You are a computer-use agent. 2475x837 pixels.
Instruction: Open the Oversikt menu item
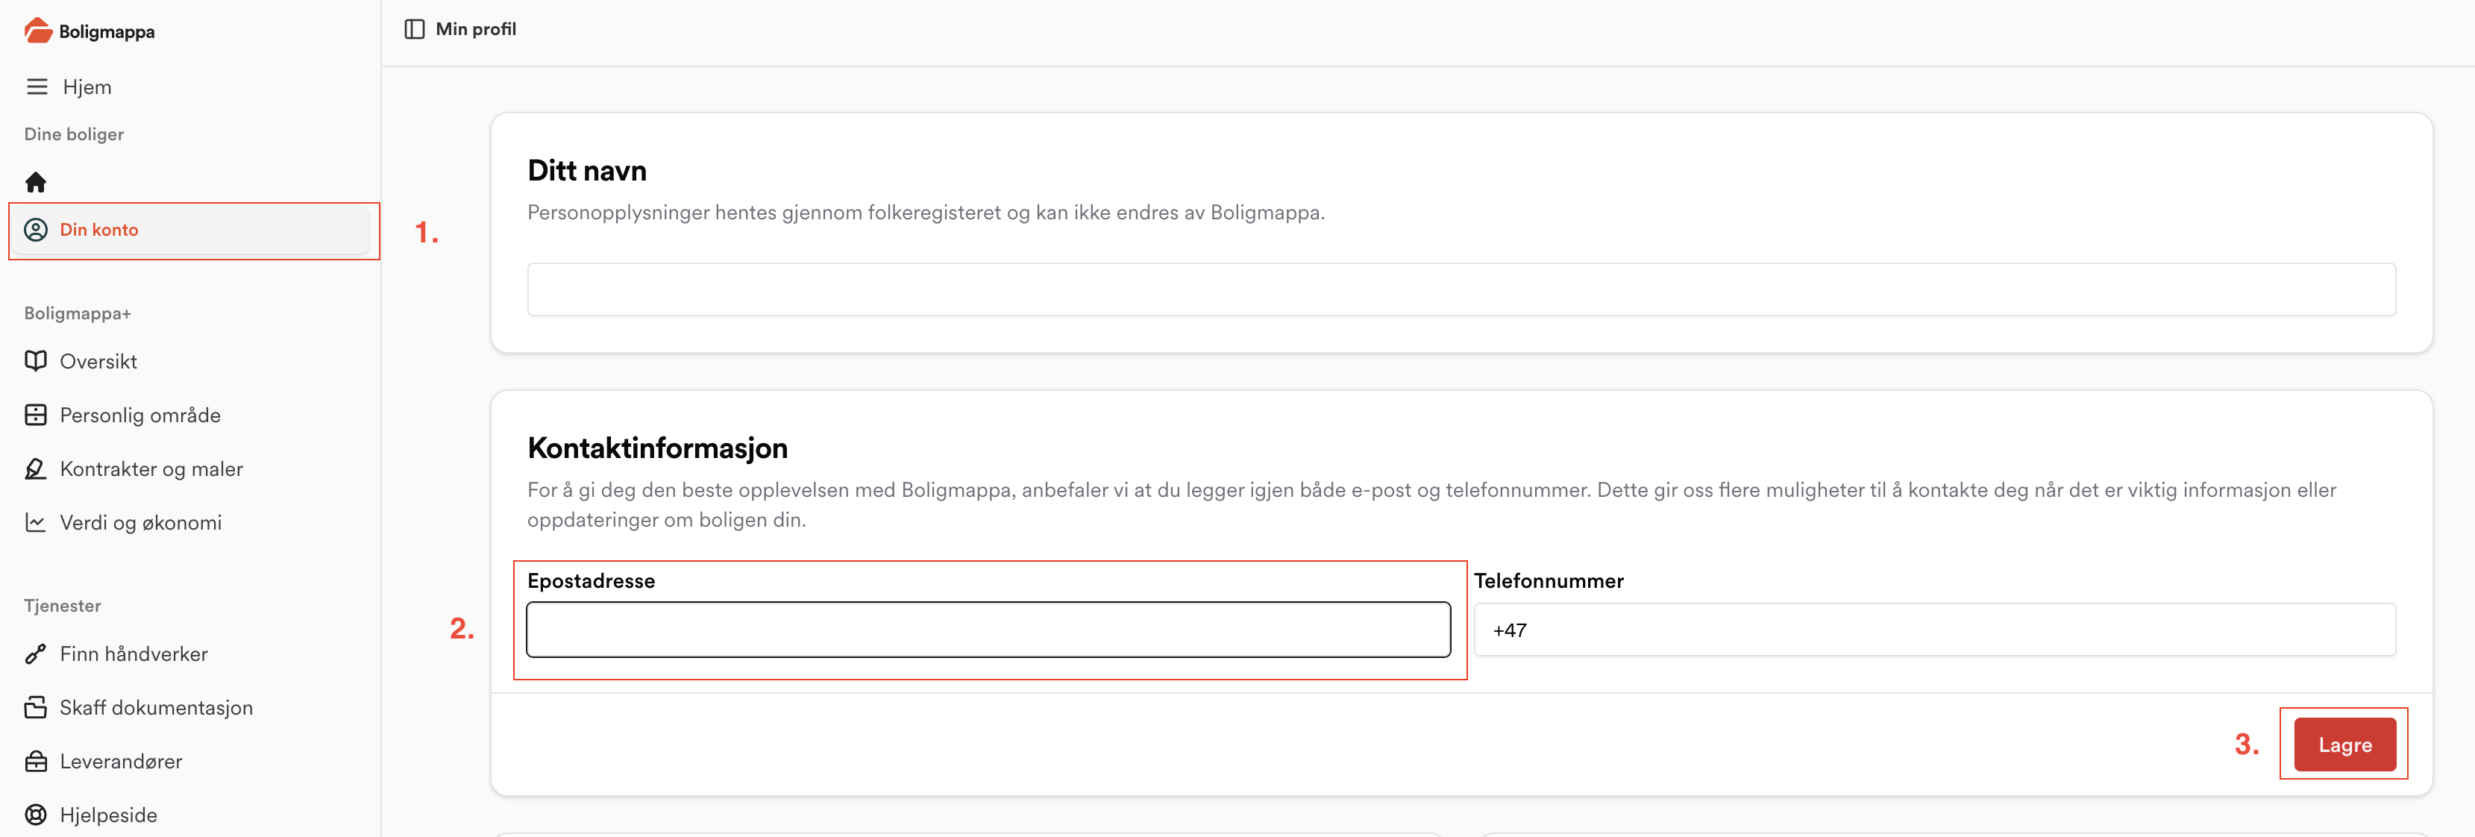98,361
